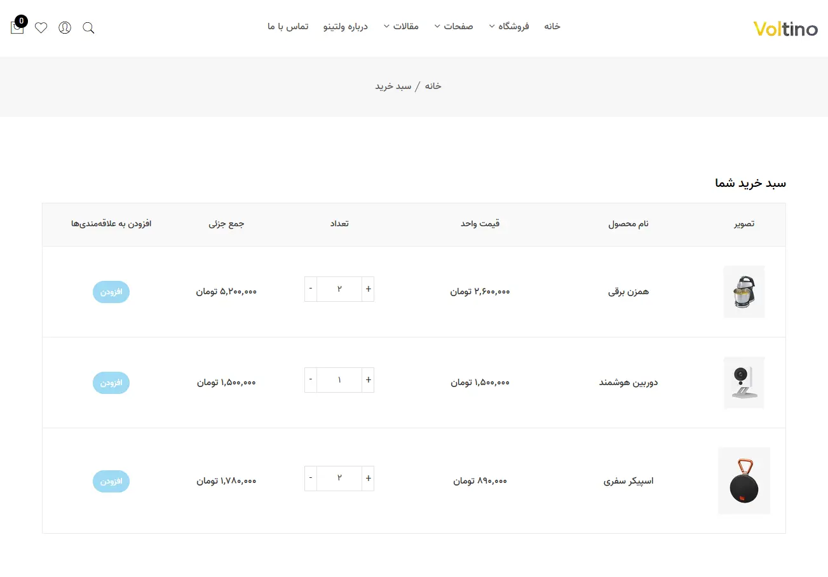Open the دوربین هوشمند product thumbnail

[x=744, y=383]
